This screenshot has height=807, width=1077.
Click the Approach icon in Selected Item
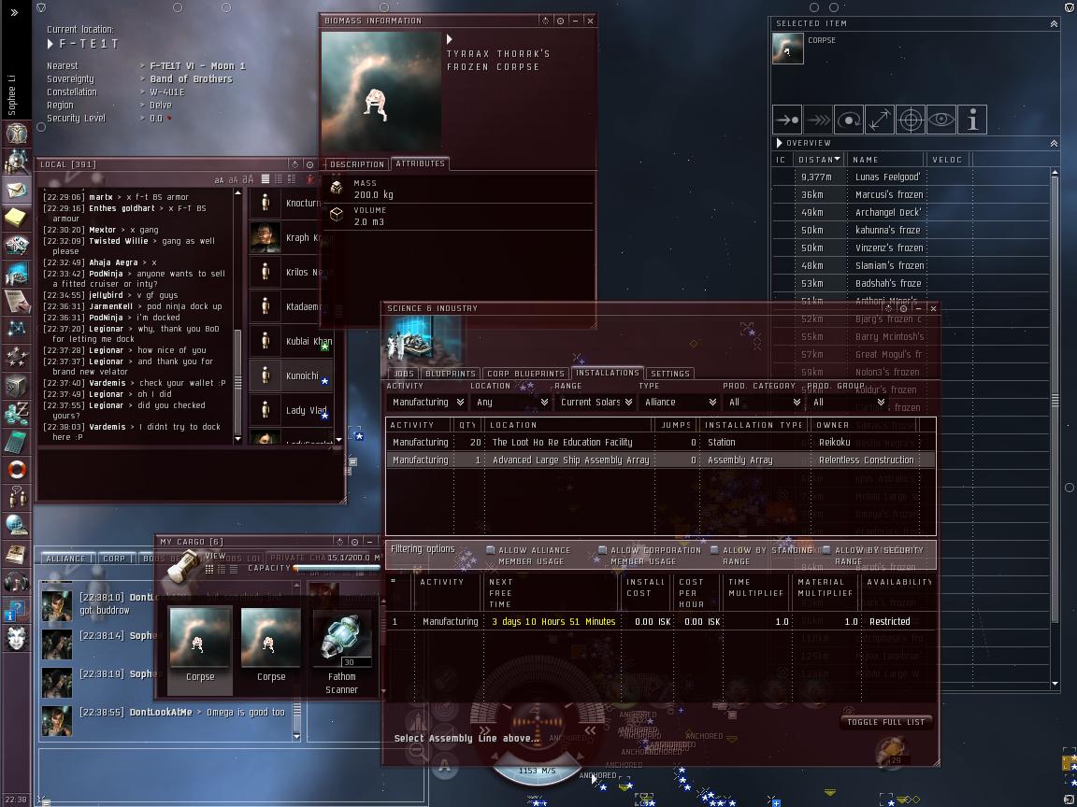787,120
